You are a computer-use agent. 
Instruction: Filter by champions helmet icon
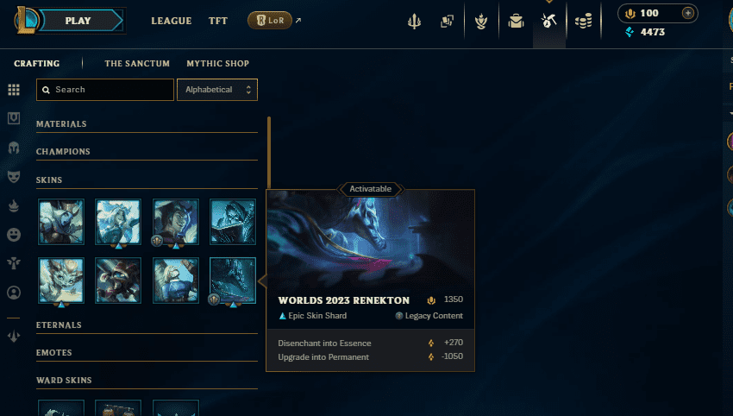coord(14,148)
